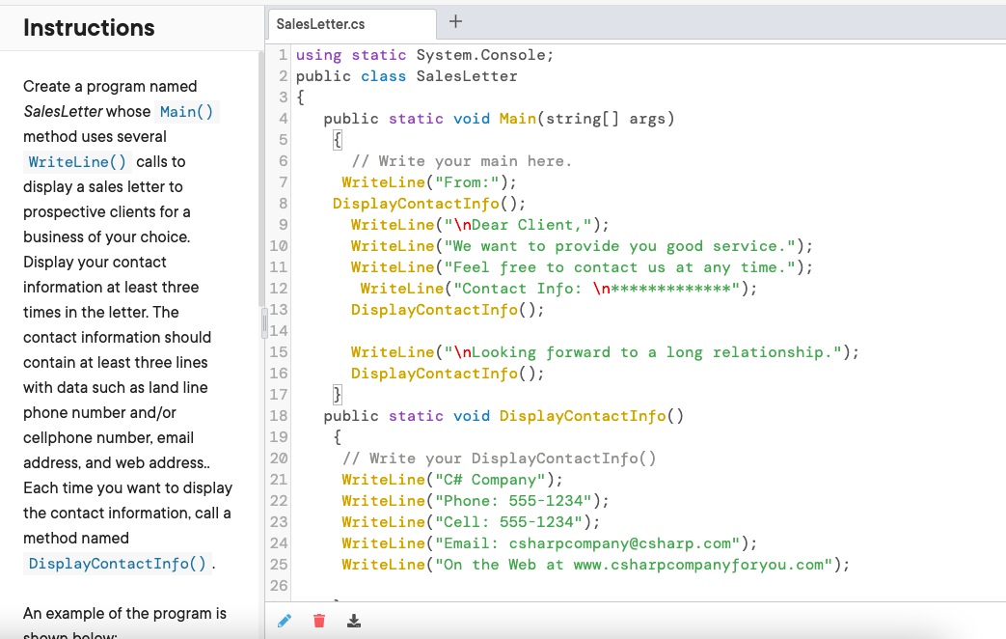The width and height of the screenshot is (1006, 639).
Task: Open a new file using the plus icon
Action: [454, 21]
